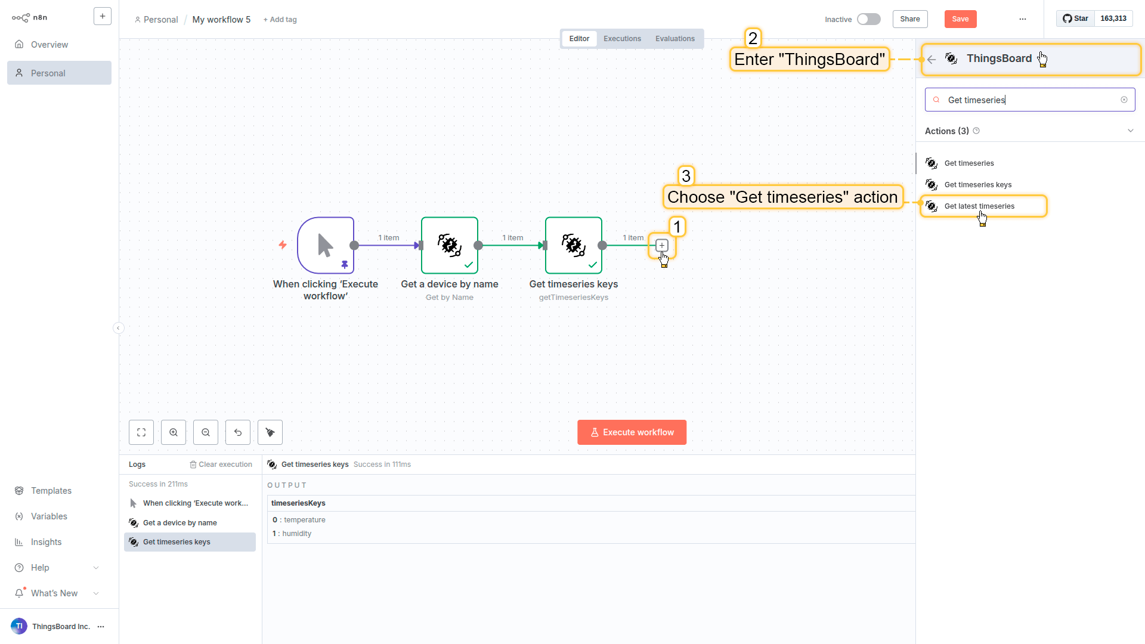Click the undo reset arrow icon
This screenshot has height=644, width=1145.
coord(238,432)
